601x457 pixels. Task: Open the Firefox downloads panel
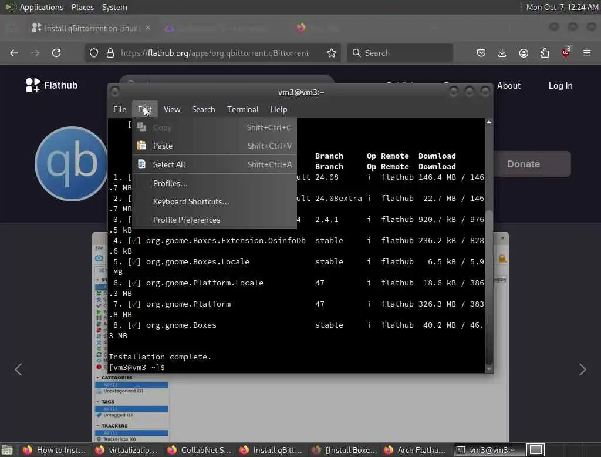click(x=502, y=53)
